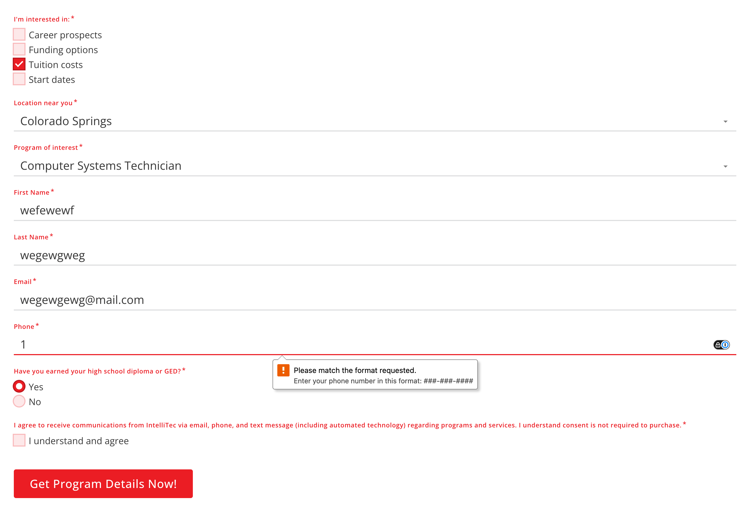Select No for high school diploma
The height and width of the screenshot is (518, 748).
(19, 401)
